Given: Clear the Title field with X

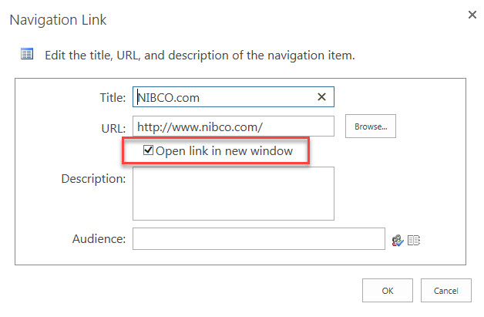Looking at the screenshot, I should point(321,97).
